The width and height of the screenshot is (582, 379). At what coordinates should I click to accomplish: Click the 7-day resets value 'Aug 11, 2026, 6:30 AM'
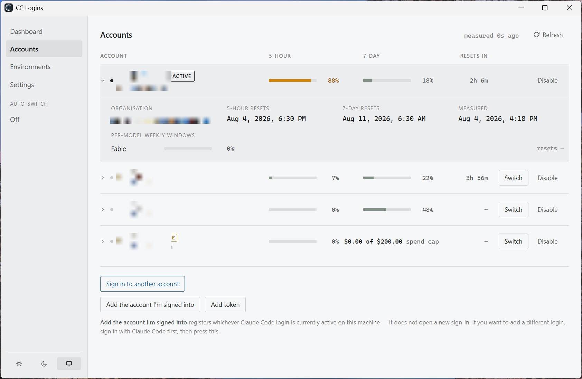pyautogui.click(x=384, y=119)
